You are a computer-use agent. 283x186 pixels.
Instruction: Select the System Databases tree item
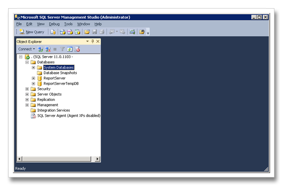[59, 67]
